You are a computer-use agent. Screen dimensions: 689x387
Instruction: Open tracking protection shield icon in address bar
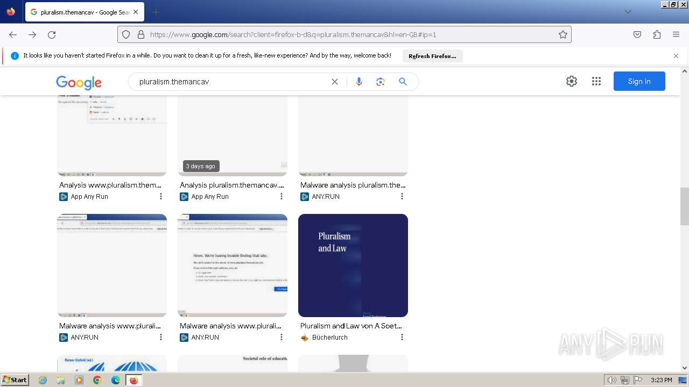click(x=126, y=34)
